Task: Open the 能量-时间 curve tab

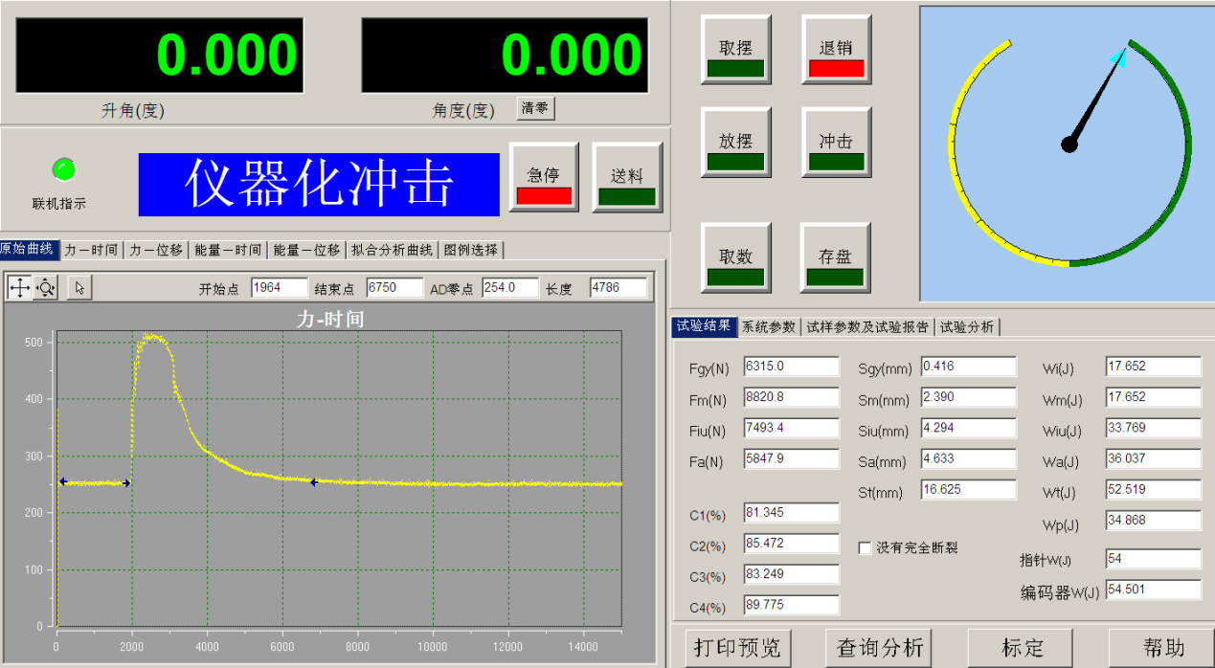Action: point(227,250)
